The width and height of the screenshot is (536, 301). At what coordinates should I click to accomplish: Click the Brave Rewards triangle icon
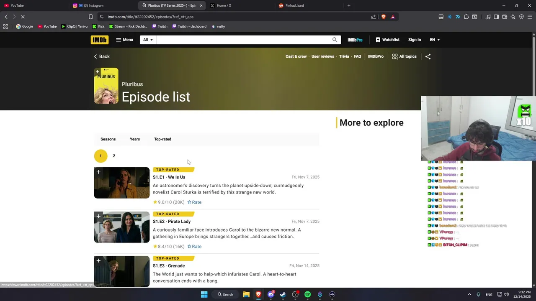393,17
